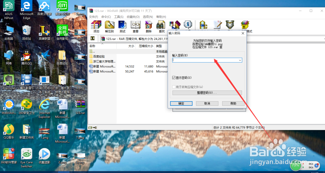Viewport: 325px width, 173px height.
Task: Select the Eye Care Switcher desktop icon
Action: click(27, 158)
